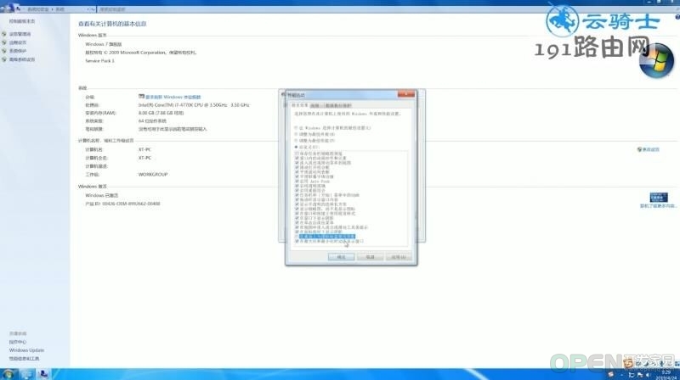Uncheck 滑动打开组合框 option
680x380 pixels.
[x=297, y=167]
